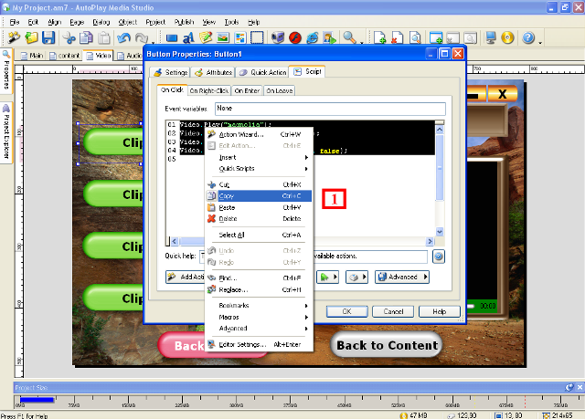
Task: Click the magnifier zoom icon in toolbar
Action: (350, 37)
